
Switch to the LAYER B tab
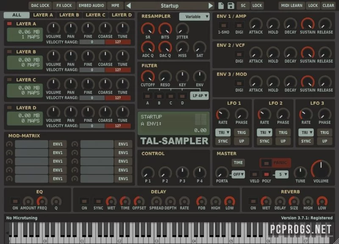pyautogui.click(x=69, y=15)
